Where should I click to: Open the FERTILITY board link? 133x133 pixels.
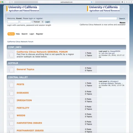click(23, 108)
